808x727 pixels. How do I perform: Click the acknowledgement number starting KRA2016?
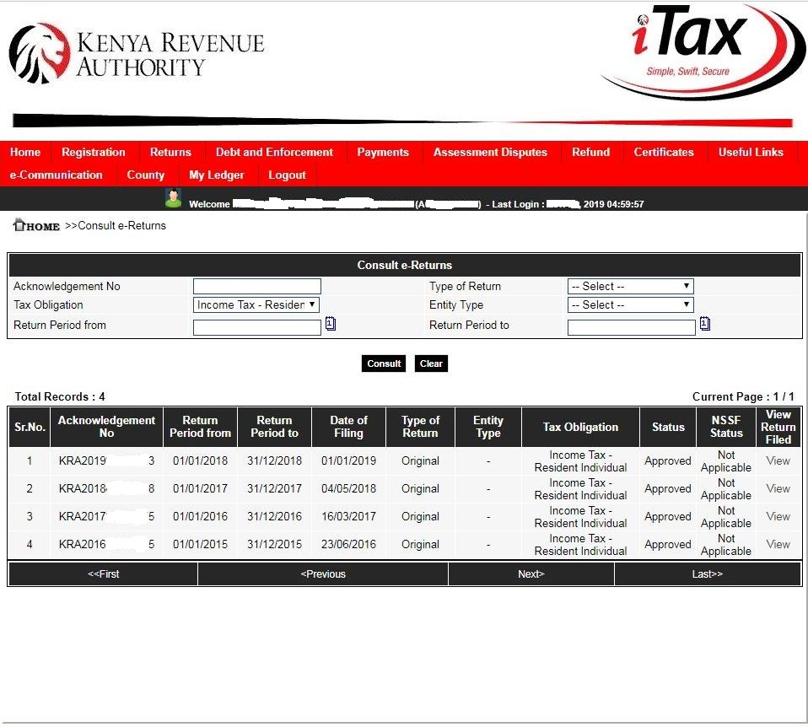[106, 544]
